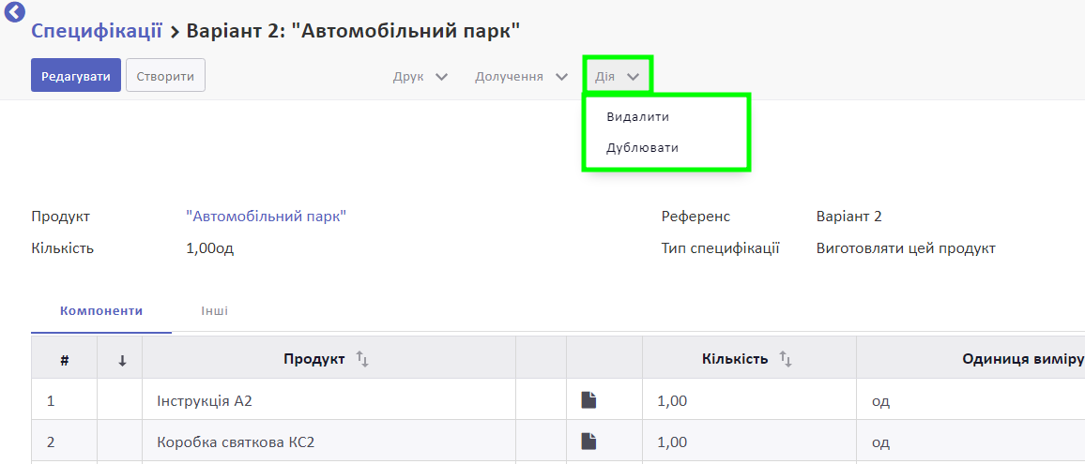Screen dimensions: 1085x464
Task: Select the Коробка святкова КС2 product cell
Action: pos(329,442)
